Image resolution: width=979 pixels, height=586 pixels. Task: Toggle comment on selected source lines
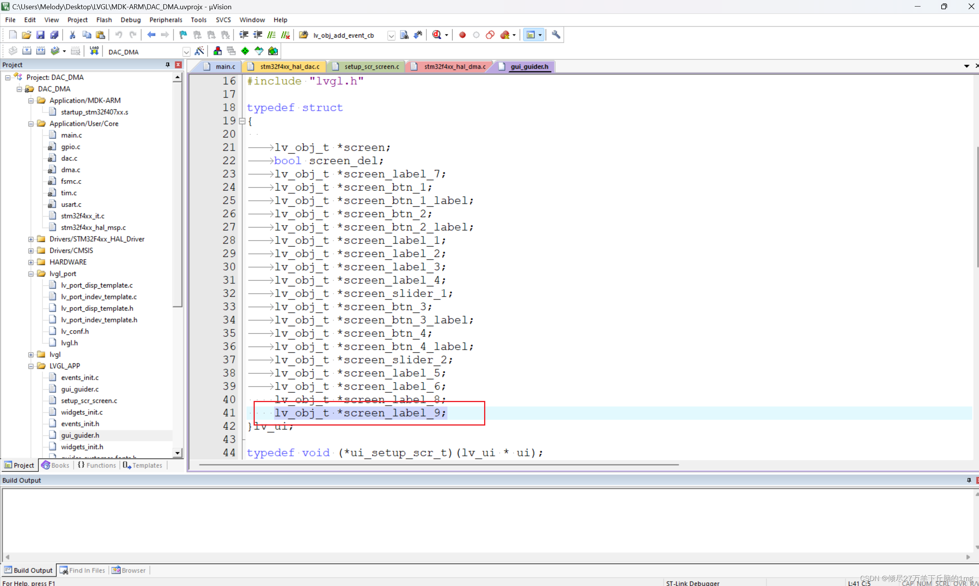coord(272,35)
